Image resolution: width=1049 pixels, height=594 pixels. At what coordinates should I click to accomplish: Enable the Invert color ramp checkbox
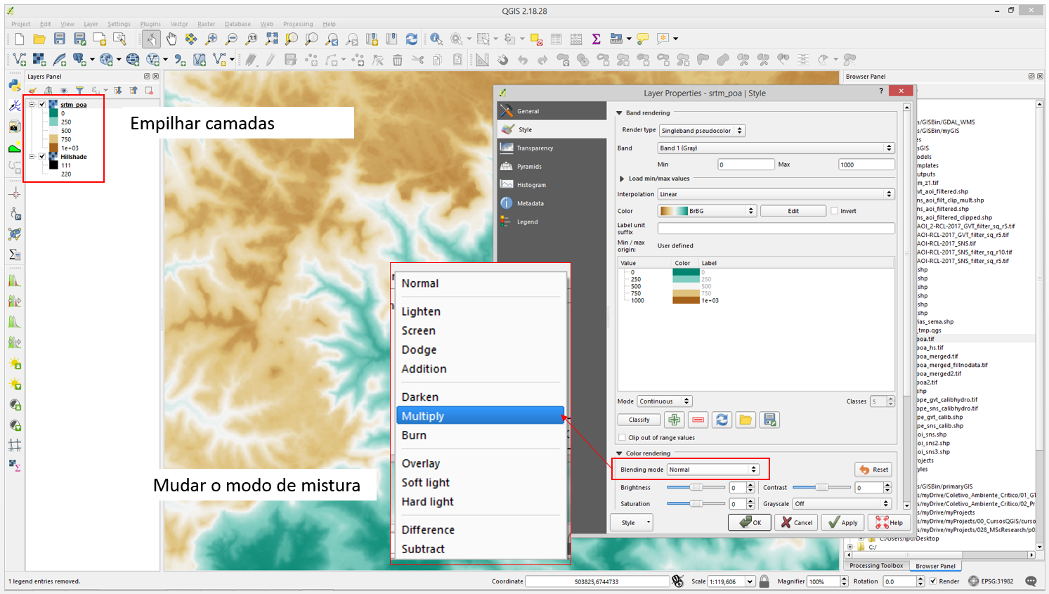(835, 211)
